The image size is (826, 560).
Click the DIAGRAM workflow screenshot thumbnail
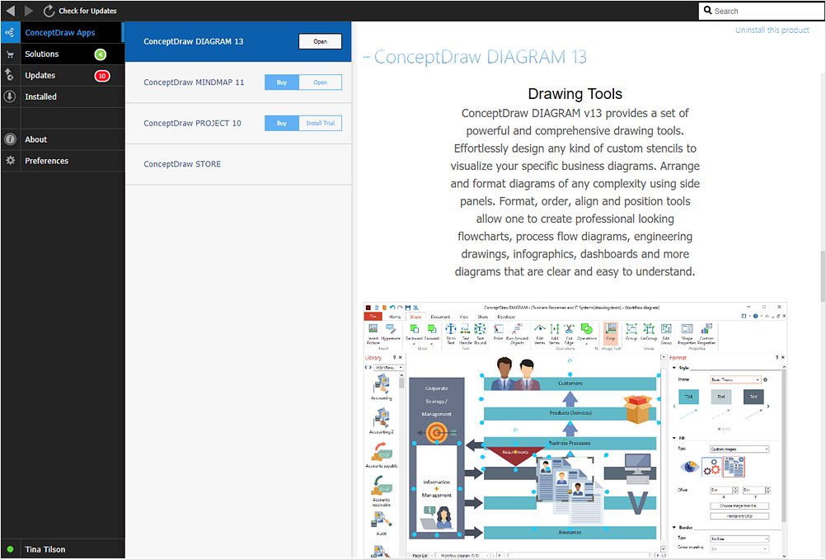point(575,430)
